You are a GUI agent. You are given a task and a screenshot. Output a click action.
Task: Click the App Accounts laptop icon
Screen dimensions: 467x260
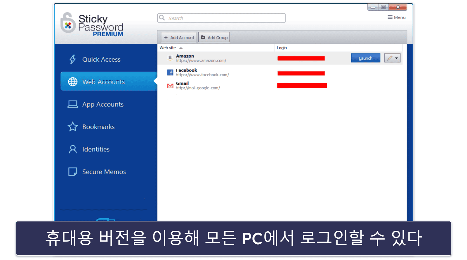[x=73, y=104]
